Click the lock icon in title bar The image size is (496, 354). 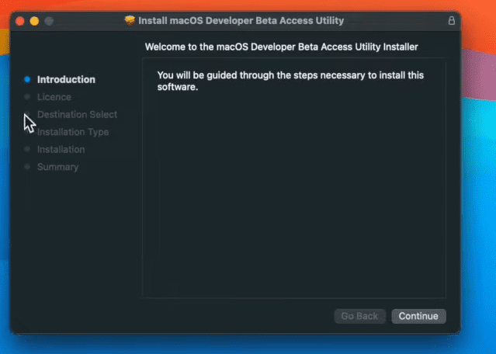[452, 21]
